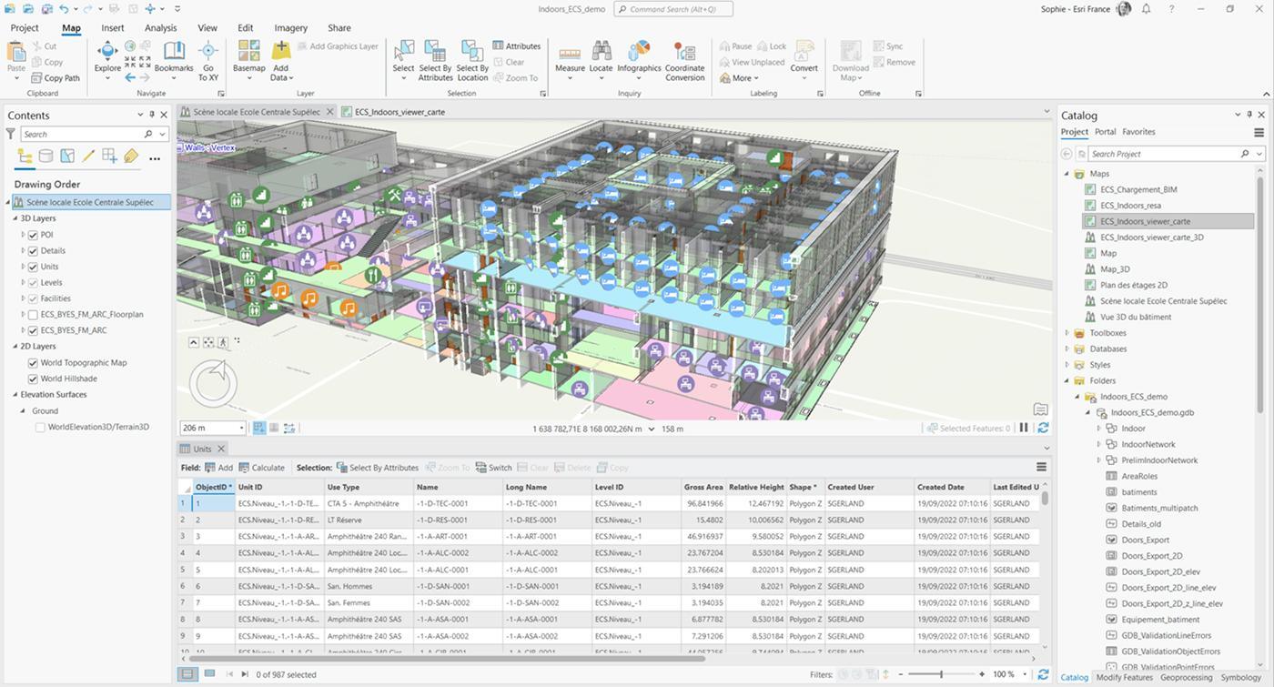This screenshot has height=687, width=1274.
Task: Collapse the 3D Layers group
Action: click(x=15, y=218)
